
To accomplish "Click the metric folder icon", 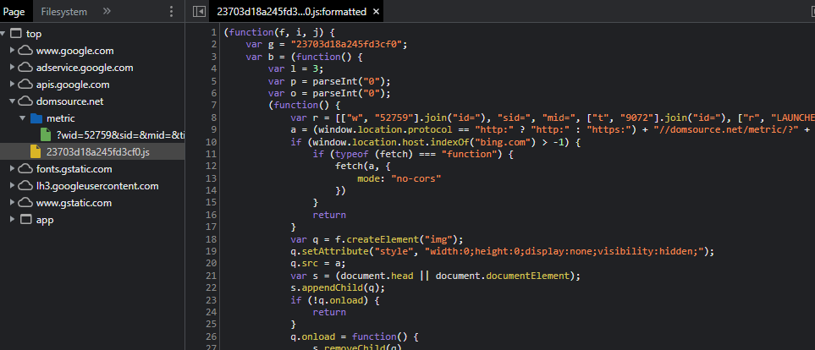I will [x=36, y=118].
